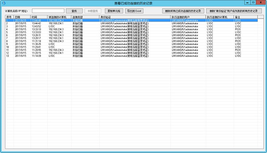The height and width of the screenshot is (153, 267).
Task: Select the time cell 13:28:17
Action: 36,38
